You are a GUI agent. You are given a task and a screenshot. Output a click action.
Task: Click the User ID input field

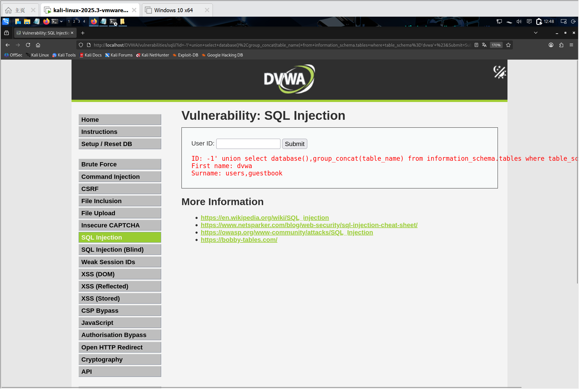(248, 144)
